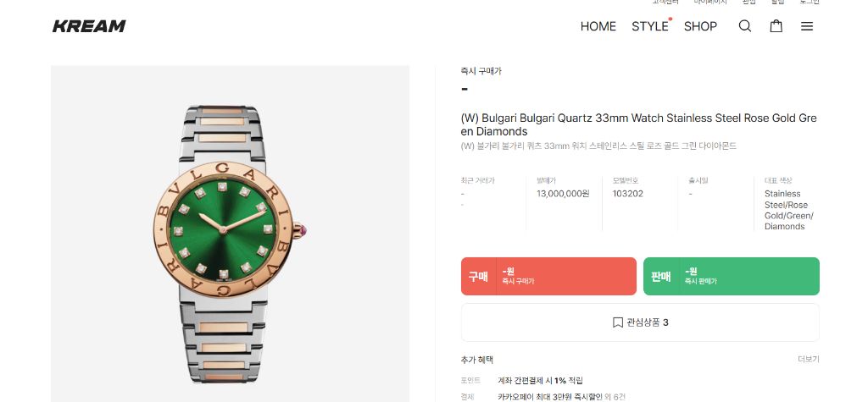Open 알림 notifications in the top bar

pos(778,3)
